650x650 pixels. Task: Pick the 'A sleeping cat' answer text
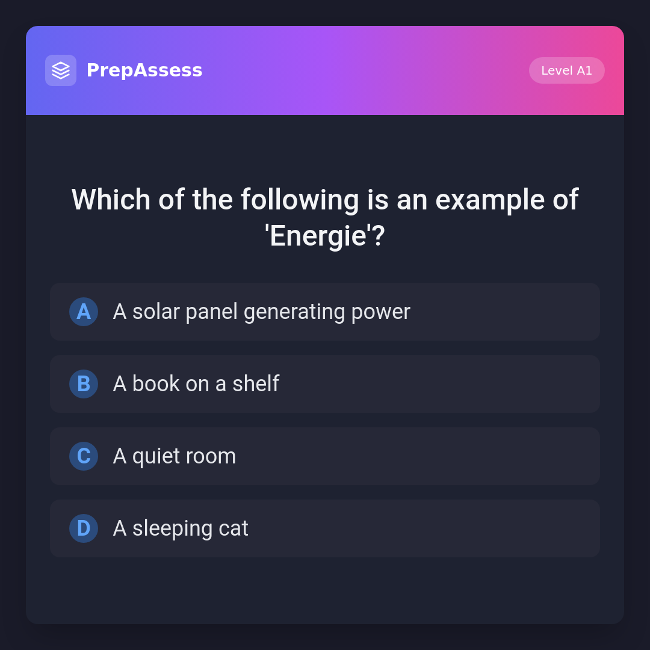[x=181, y=528]
